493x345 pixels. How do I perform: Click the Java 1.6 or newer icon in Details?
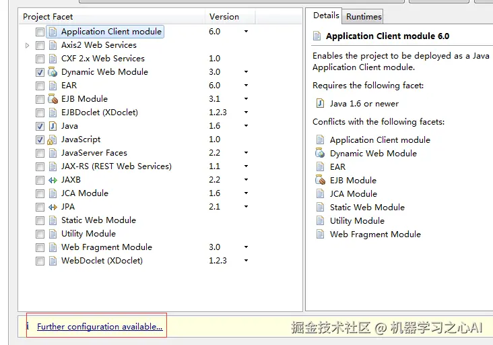click(x=320, y=103)
